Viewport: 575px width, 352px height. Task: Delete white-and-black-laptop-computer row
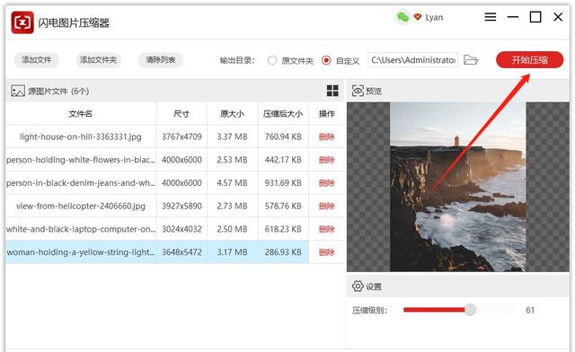(x=327, y=229)
